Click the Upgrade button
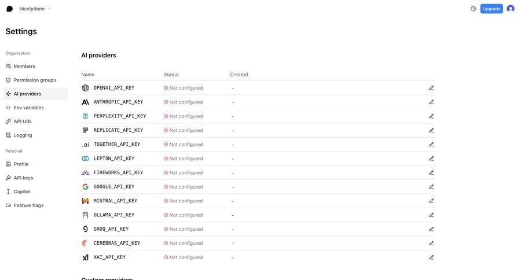Screen dimensions: 521x280 pyautogui.click(x=491, y=9)
